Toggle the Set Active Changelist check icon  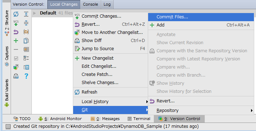(x=16, y=58)
